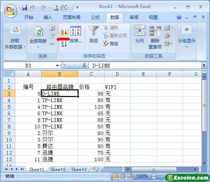Click the zoom out minus button

(154, 176)
